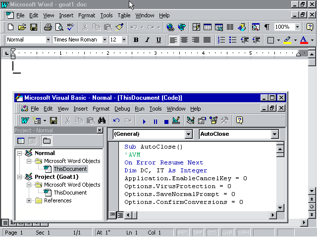Click the Find binoculars icon in VB toolbar
The width and height of the screenshot is (317, 237).
[x=102, y=120]
